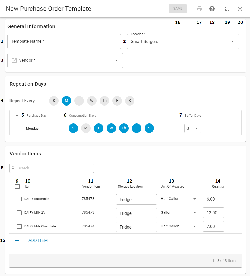Open Unit of Measure dropdown for Milk Chocolate
The height and width of the screenshot is (276, 250).
click(178, 226)
